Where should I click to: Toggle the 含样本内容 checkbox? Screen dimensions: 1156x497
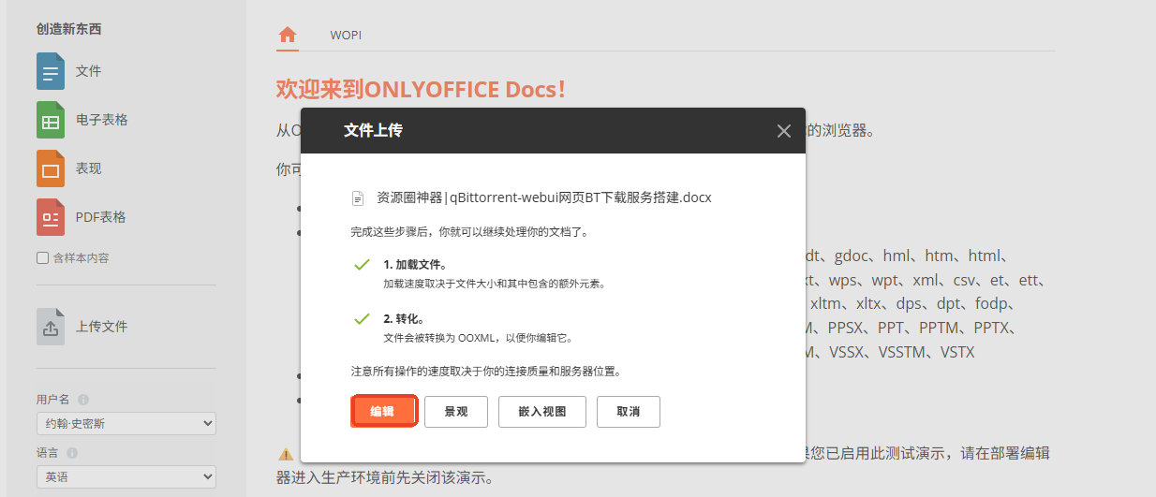pos(42,257)
